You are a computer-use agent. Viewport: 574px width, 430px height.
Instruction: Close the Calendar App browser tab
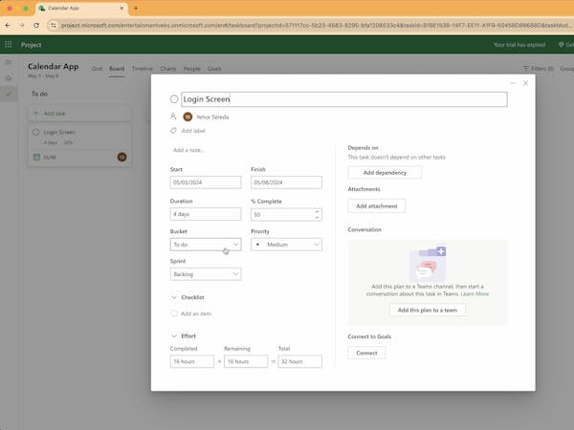[121, 8]
